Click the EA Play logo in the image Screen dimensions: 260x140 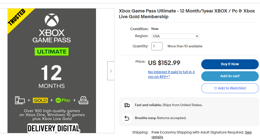click(63, 100)
